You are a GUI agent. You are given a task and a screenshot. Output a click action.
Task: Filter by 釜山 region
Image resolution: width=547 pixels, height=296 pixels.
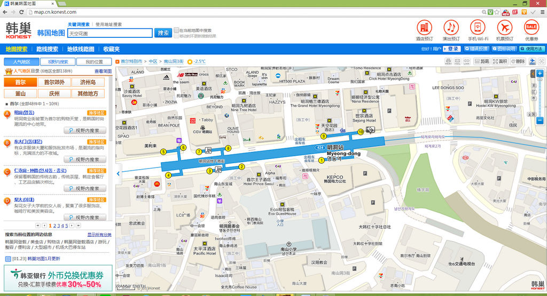click(20, 94)
